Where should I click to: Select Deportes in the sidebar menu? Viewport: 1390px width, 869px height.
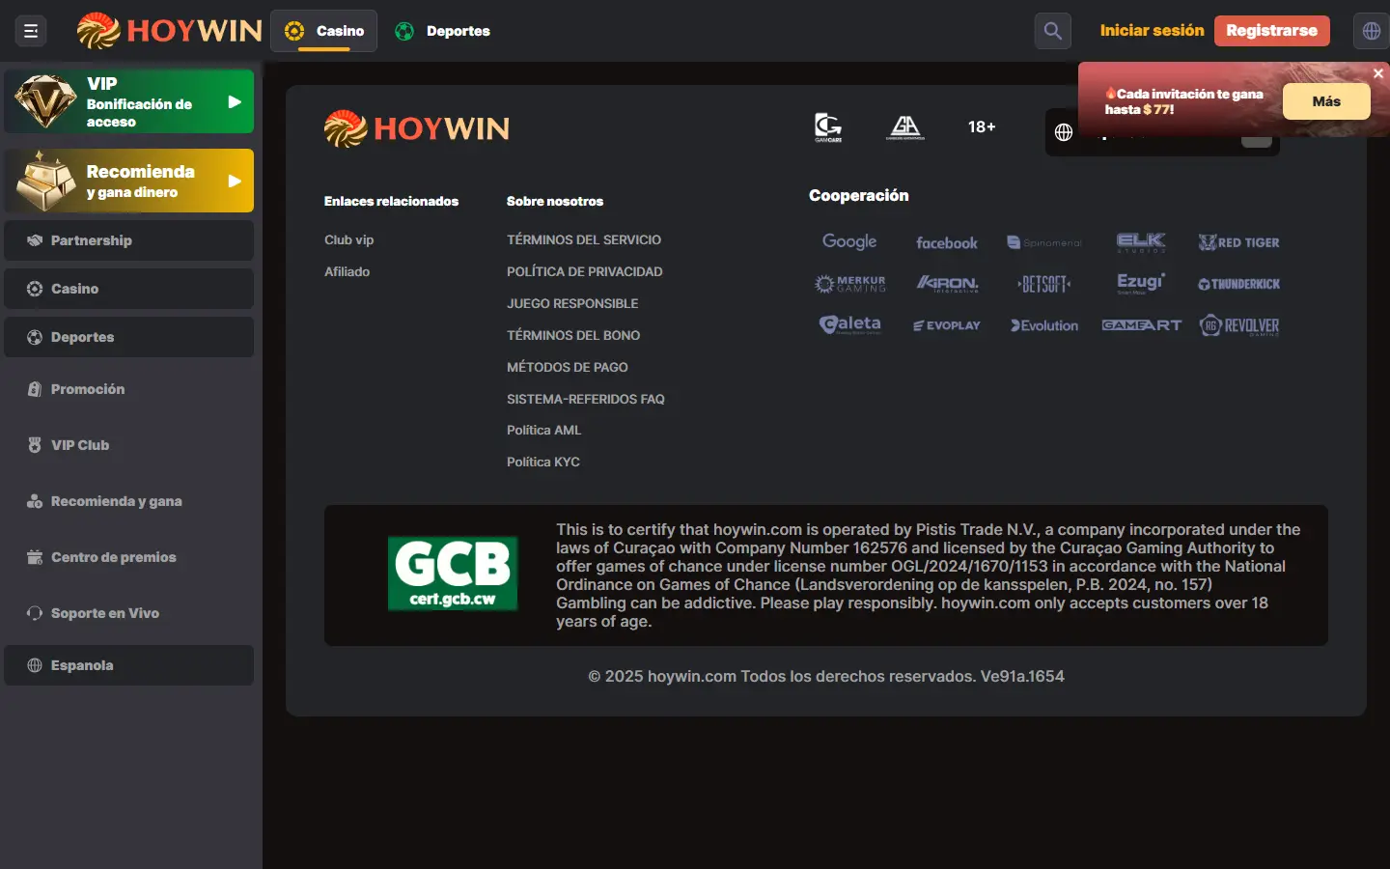coord(129,337)
